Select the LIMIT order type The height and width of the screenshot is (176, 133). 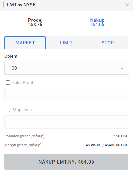coord(66,43)
